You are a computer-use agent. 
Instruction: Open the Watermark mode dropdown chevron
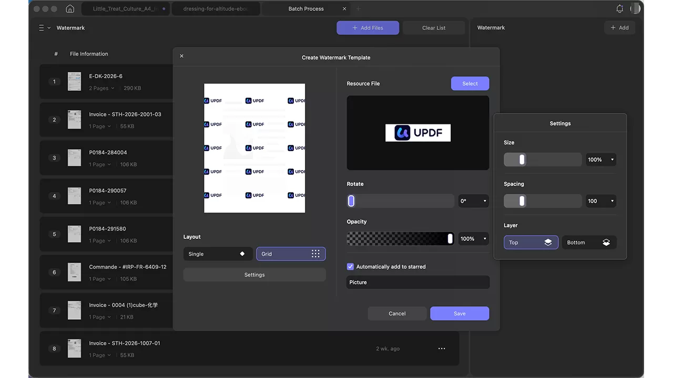point(49,28)
